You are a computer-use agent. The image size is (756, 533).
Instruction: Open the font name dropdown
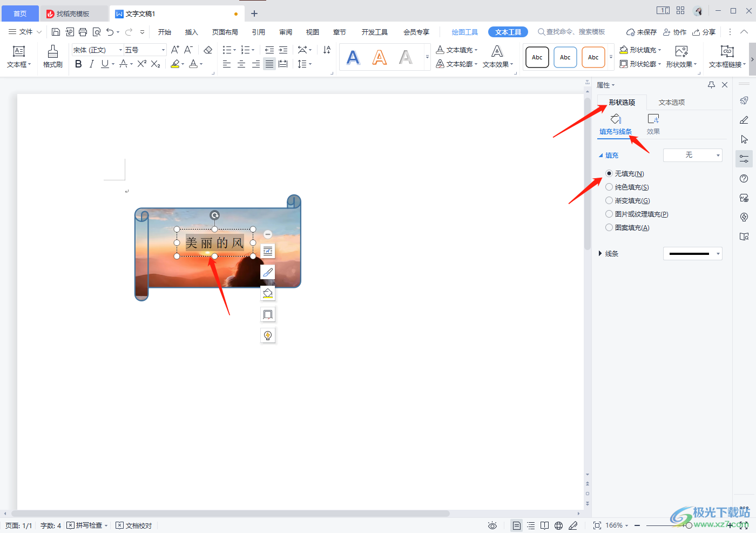tap(120, 50)
